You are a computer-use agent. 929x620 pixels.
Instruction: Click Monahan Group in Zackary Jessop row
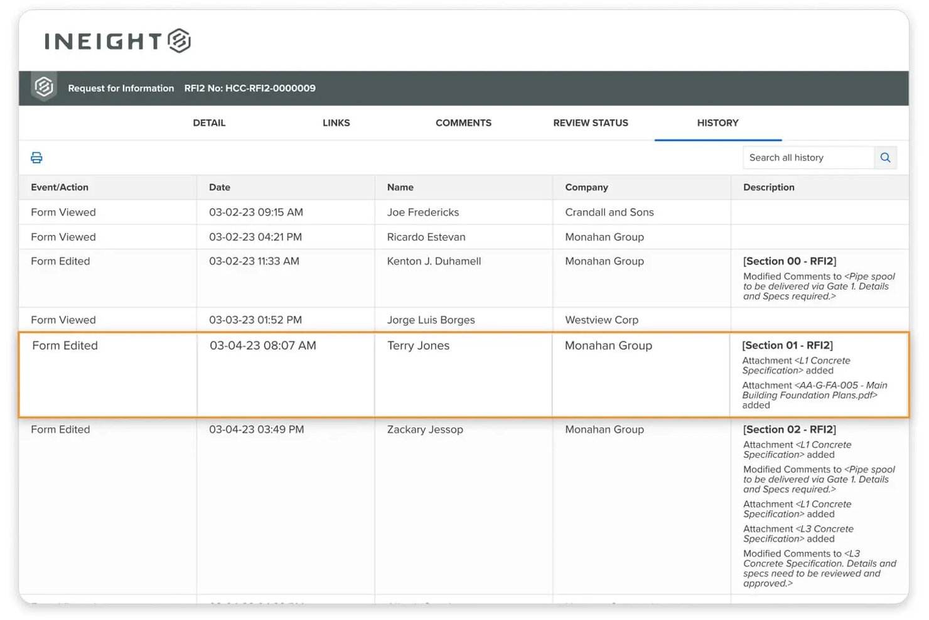click(x=604, y=430)
